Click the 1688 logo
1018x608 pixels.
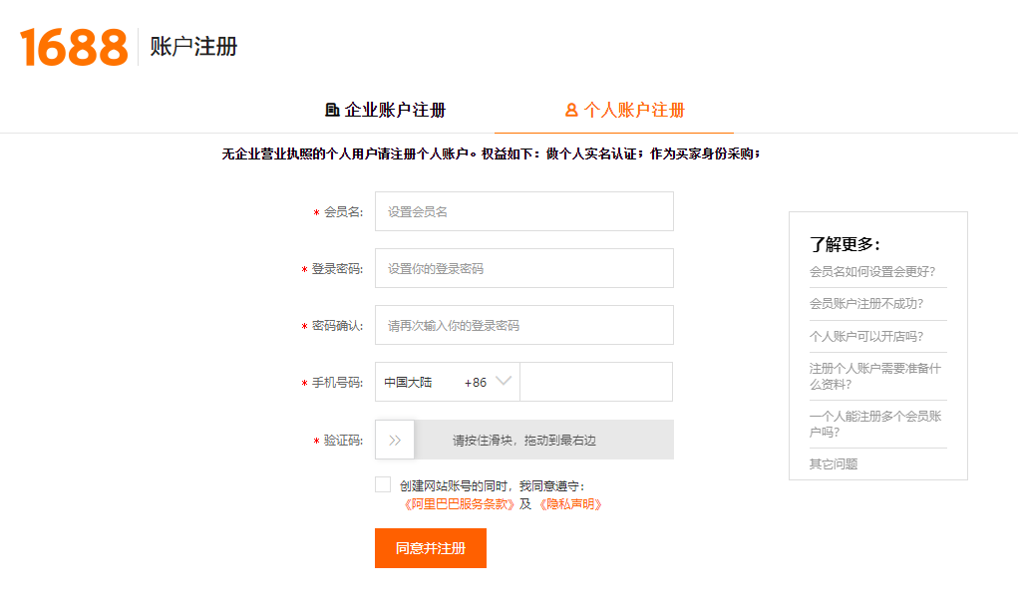point(74,47)
